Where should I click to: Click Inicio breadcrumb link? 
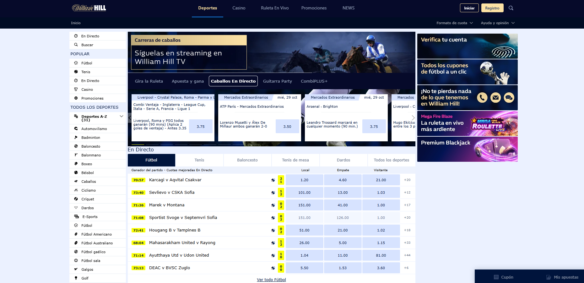pos(76,23)
